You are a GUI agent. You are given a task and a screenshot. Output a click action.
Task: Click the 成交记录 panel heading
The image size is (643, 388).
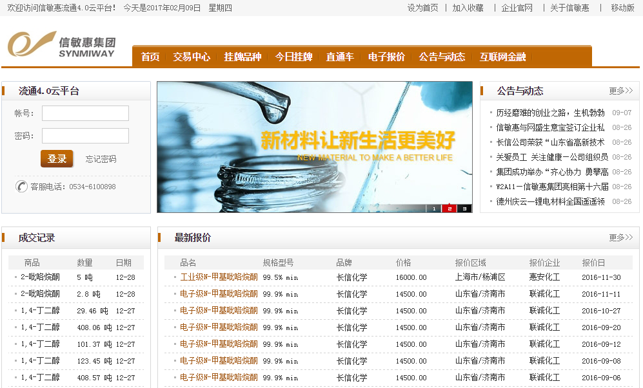tap(37, 238)
